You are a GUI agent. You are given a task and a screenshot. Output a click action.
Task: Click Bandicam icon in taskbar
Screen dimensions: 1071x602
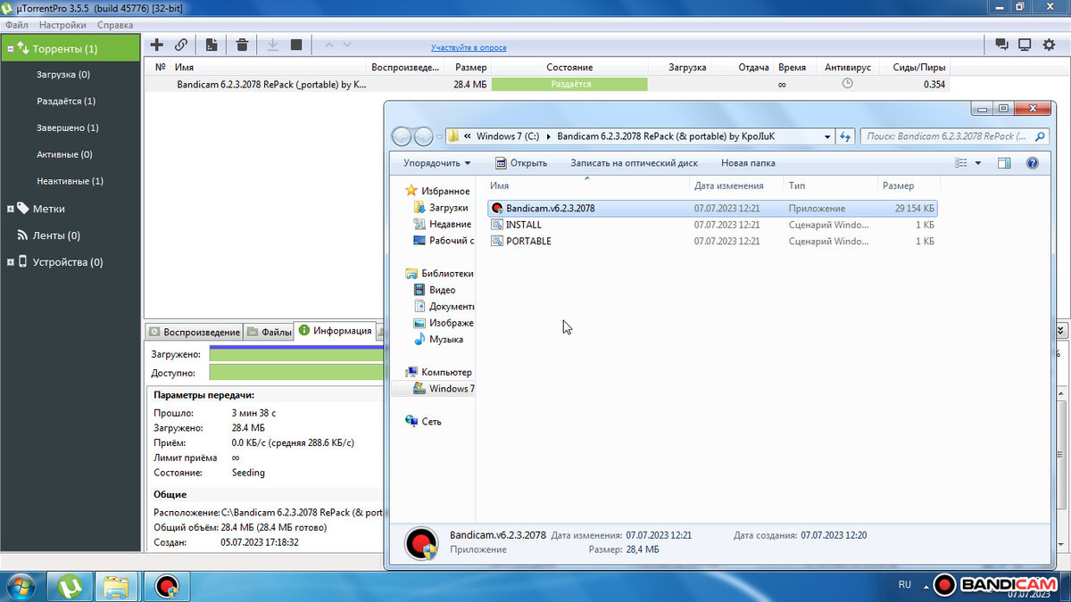(166, 586)
